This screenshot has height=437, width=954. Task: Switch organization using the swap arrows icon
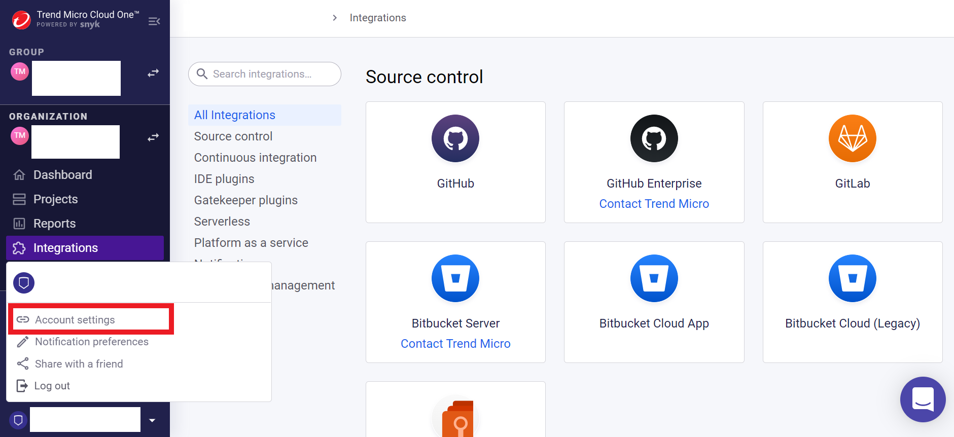pos(153,137)
